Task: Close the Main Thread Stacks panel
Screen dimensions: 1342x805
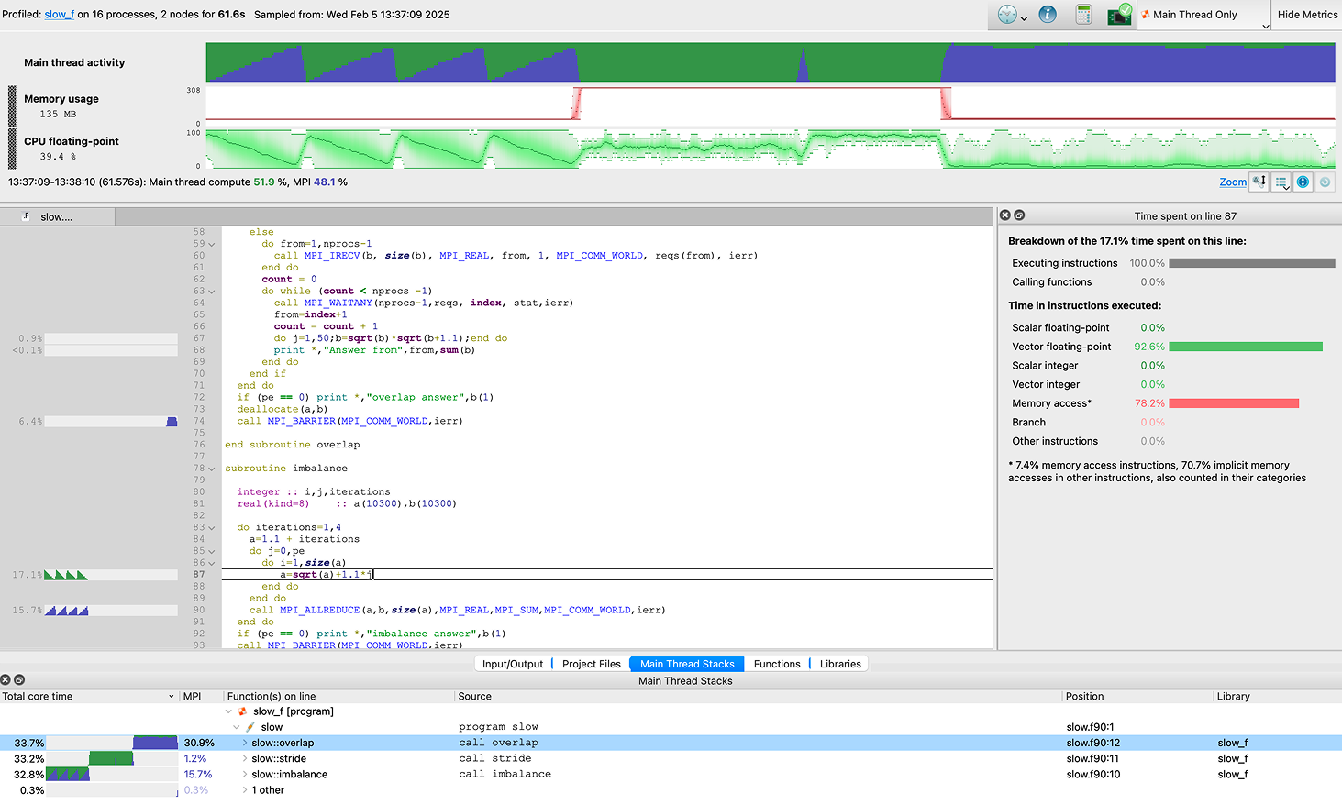Action: 6,680
